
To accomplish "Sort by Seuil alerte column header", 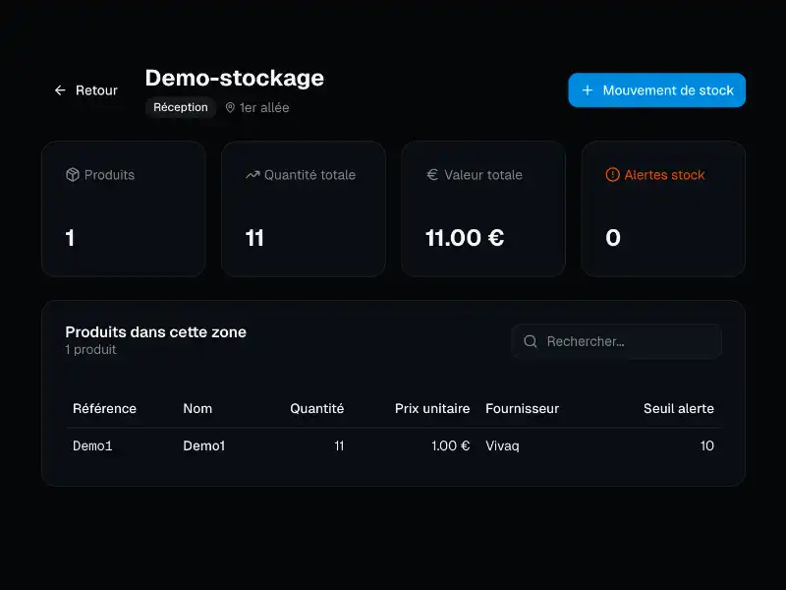I will 678,408.
